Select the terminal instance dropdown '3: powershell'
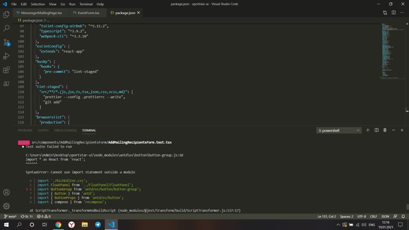This screenshot has width=409, height=230. tap(339, 130)
